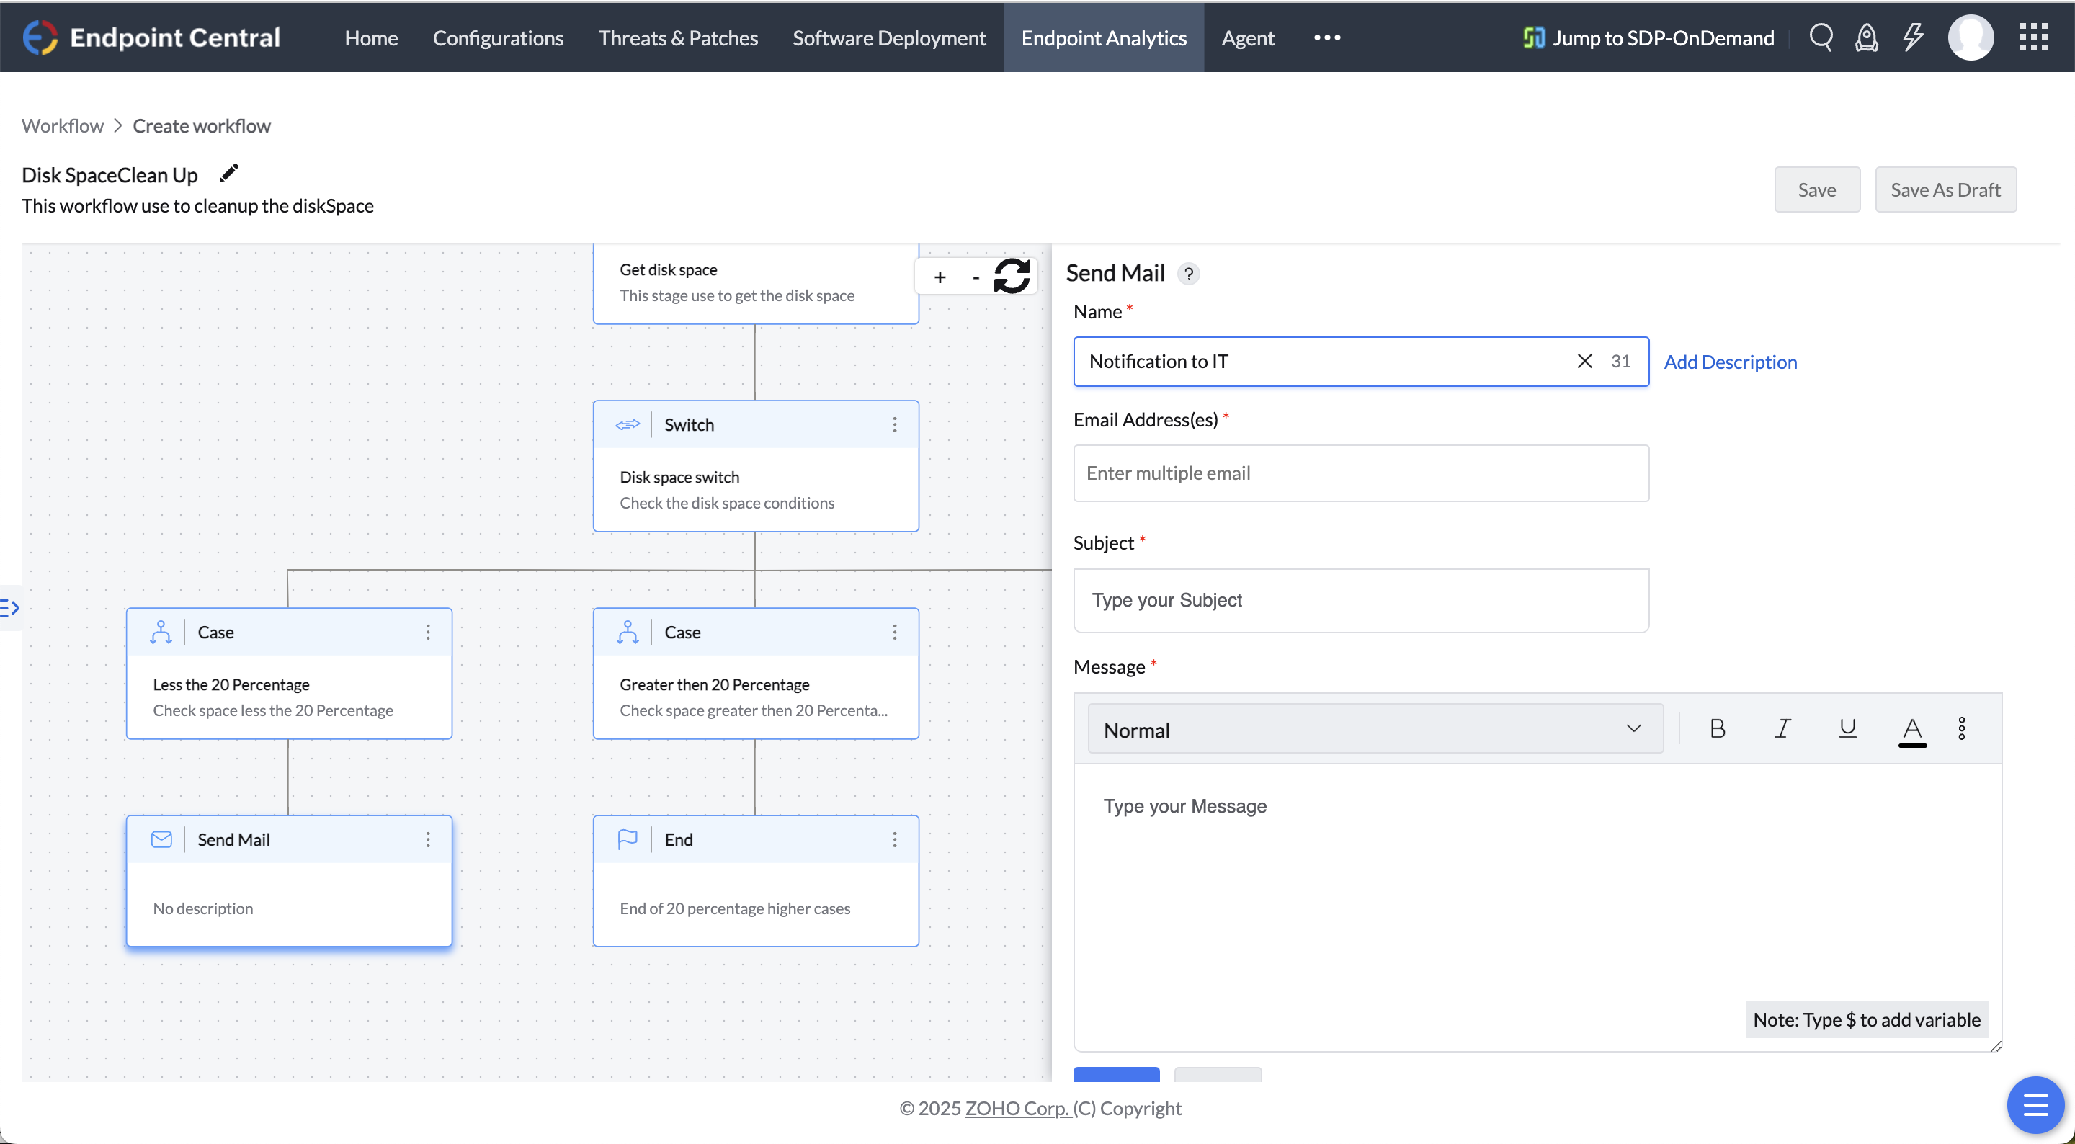Click the lightning bolt quick actions icon

click(1913, 37)
